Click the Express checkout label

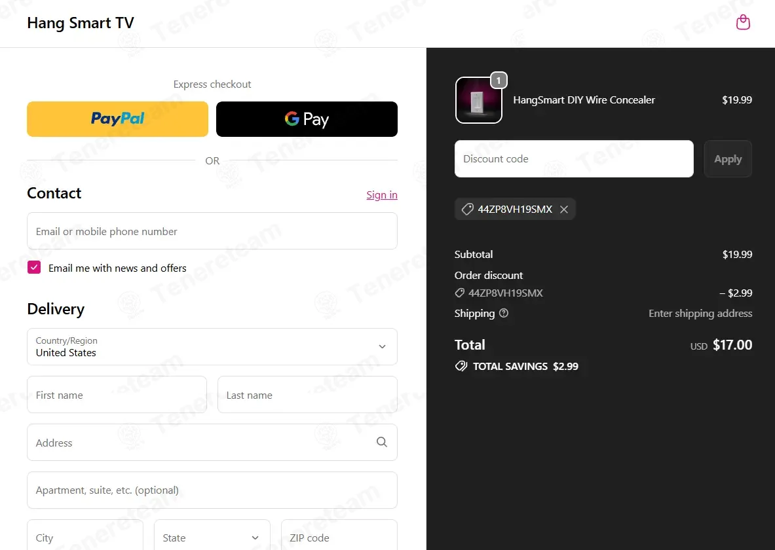point(212,84)
